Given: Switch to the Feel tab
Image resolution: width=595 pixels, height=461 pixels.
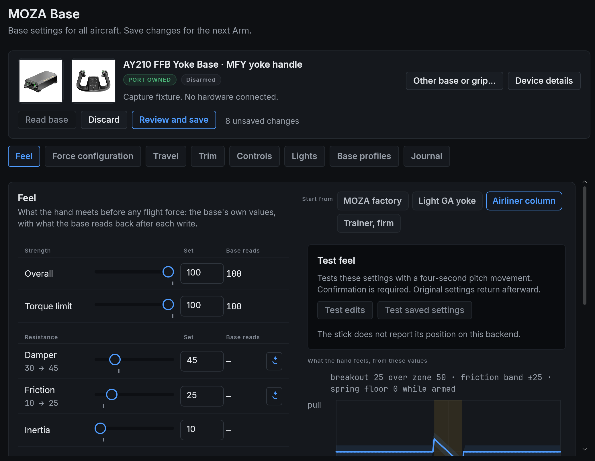Looking at the screenshot, I should 24,156.
